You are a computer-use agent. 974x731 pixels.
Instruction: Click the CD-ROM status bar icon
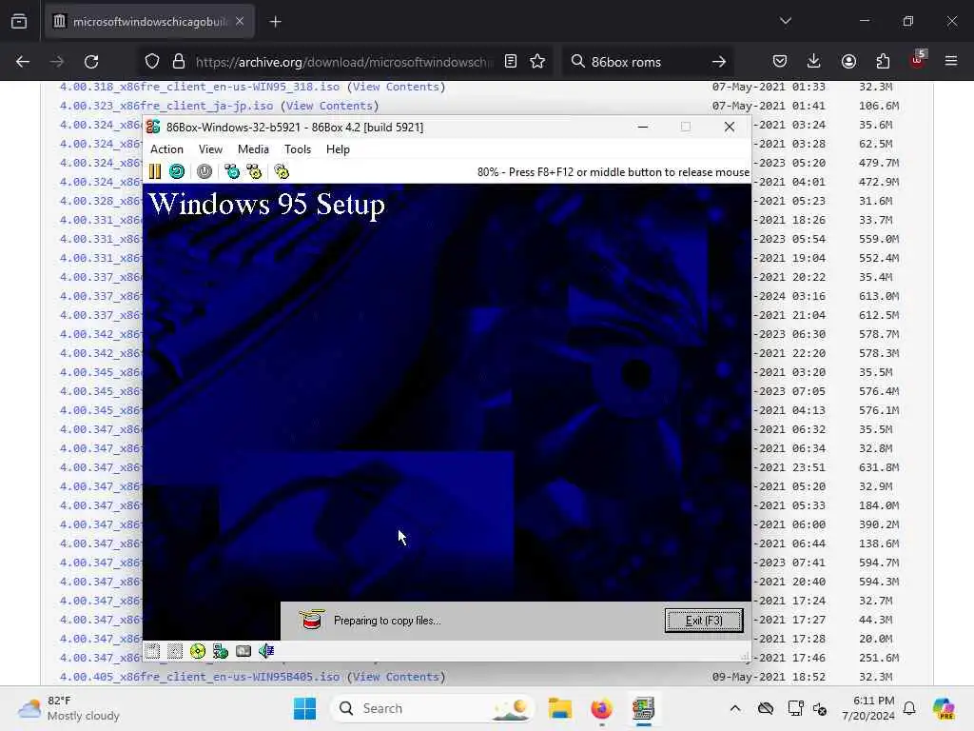[x=198, y=651]
